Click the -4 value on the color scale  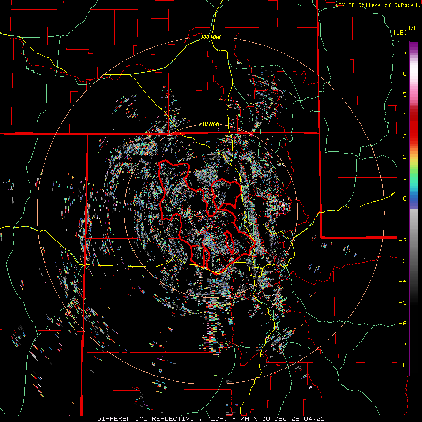(403, 282)
